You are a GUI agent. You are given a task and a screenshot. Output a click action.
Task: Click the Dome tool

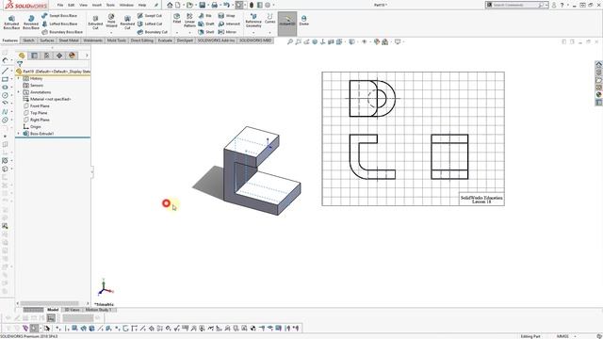(303, 21)
